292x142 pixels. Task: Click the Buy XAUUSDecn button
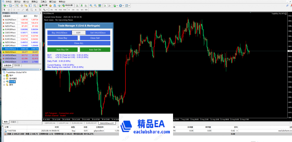point(59,33)
